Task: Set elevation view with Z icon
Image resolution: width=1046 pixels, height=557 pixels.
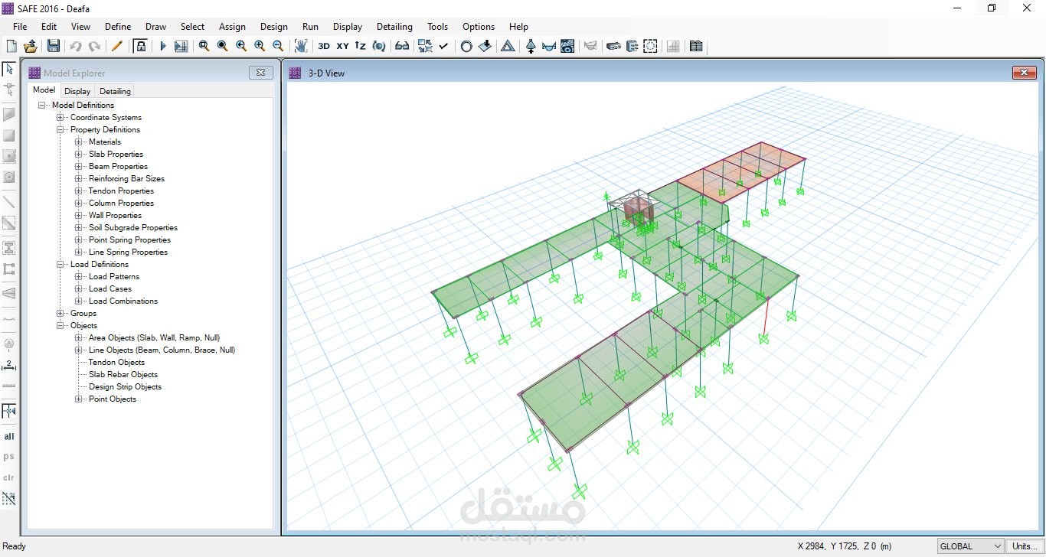Action: coord(360,46)
